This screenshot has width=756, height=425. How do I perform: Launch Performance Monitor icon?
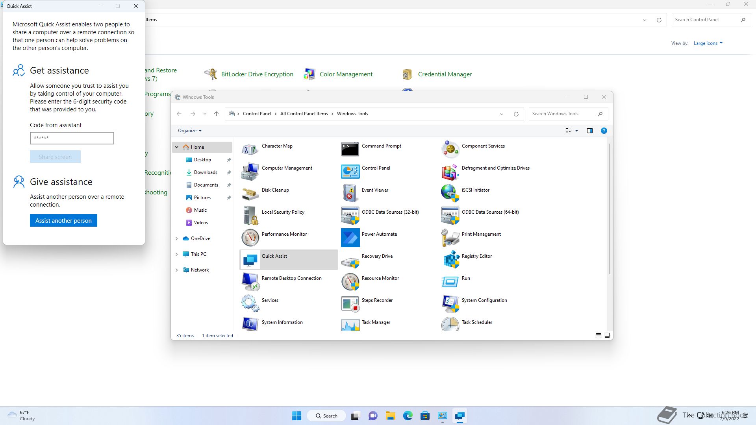click(250, 237)
